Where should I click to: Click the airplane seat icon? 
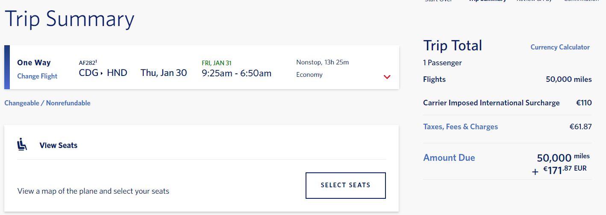pos(22,145)
